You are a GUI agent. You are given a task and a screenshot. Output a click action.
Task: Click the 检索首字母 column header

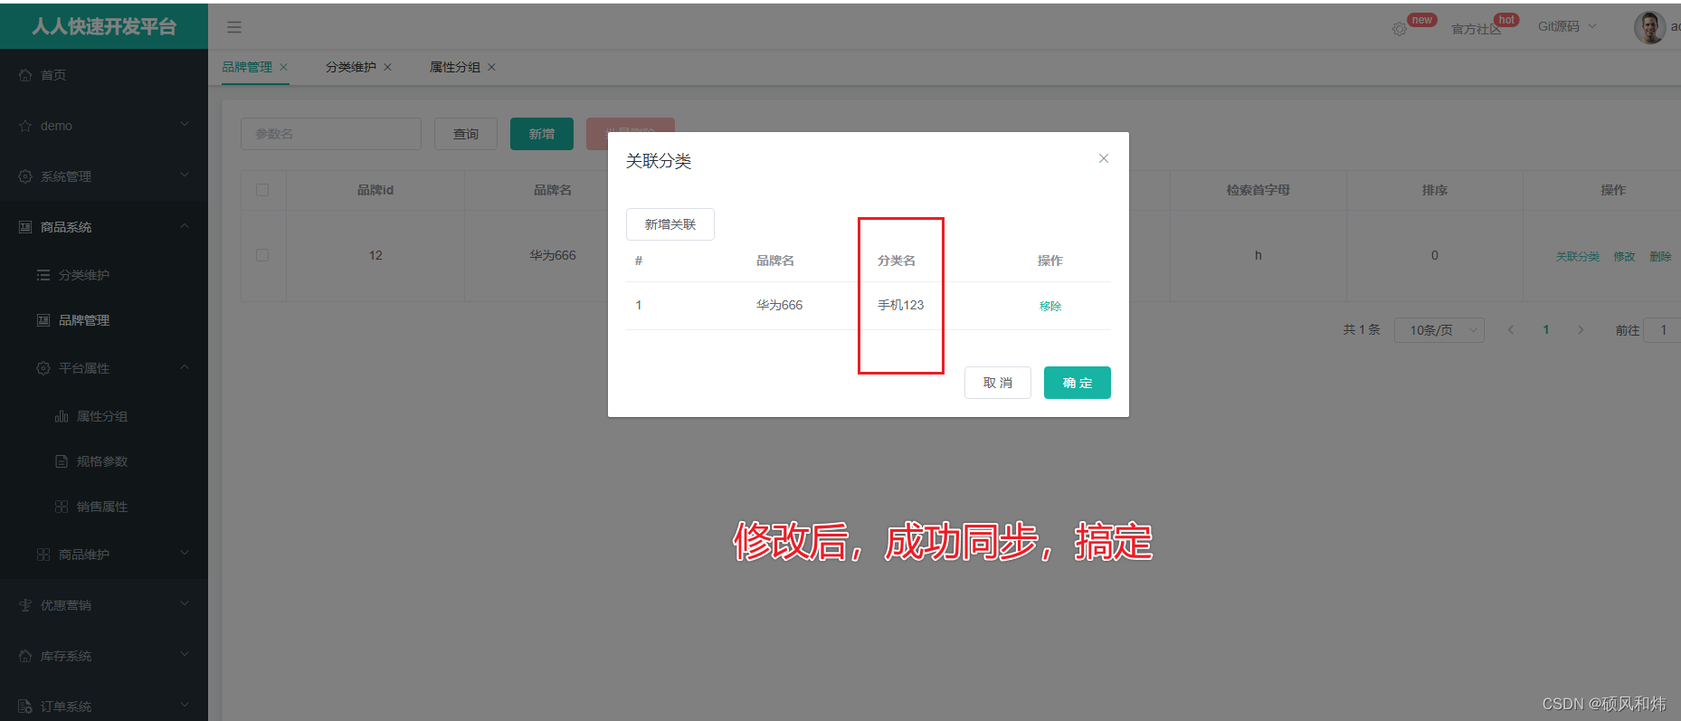point(1258,190)
